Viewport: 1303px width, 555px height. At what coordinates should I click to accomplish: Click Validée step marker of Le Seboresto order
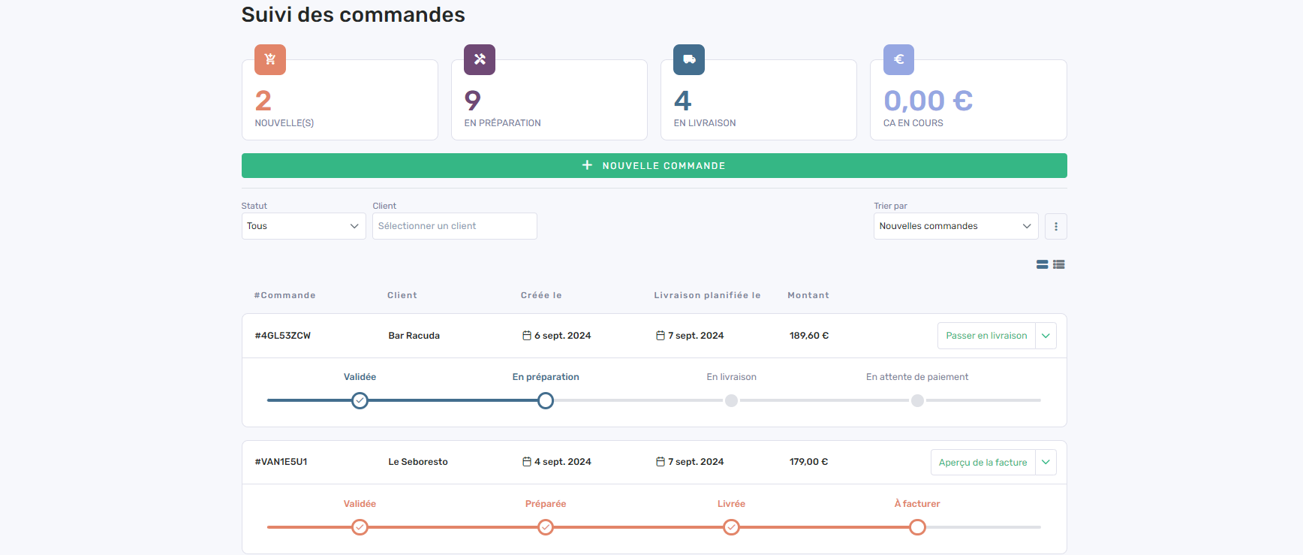pyautogui.click(x=360, y=527)
